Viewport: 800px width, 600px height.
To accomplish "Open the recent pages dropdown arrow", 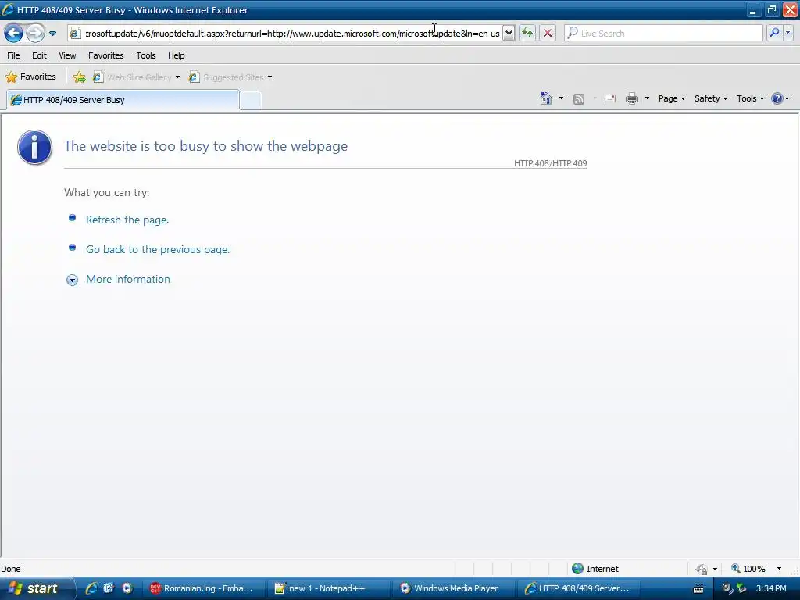I will [52, 34].
